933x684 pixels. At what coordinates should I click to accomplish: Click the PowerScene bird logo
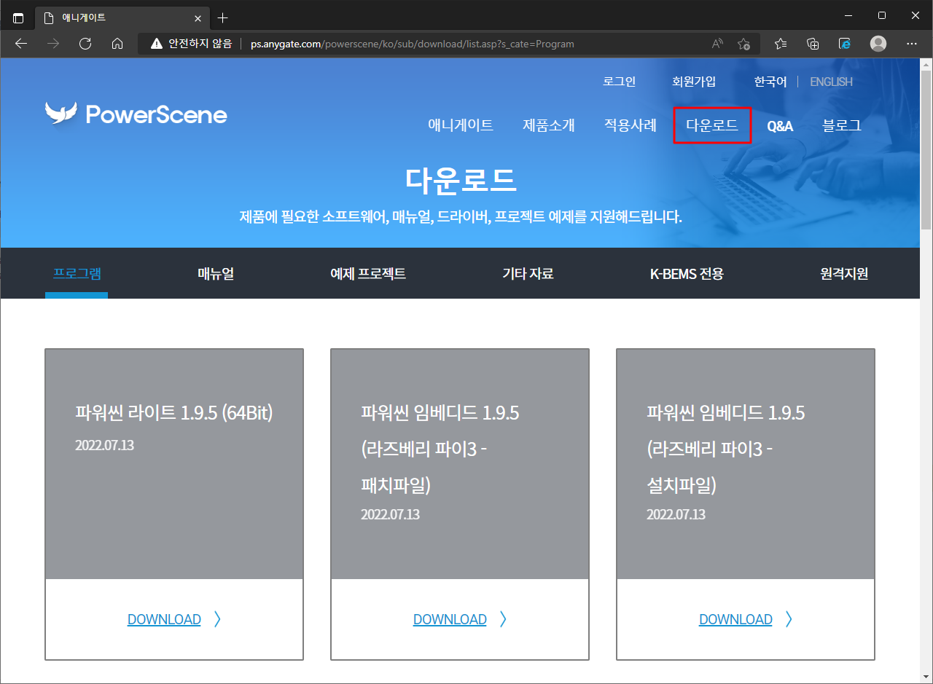tap(60, 114)
